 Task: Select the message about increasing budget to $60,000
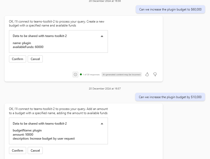pos(170,9)
